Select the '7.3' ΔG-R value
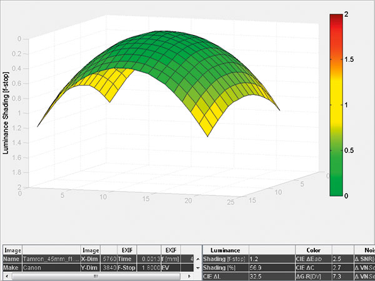 343,277
